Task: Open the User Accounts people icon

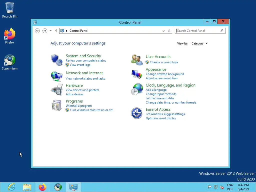Action: pyautogui.click(x=137, y=60)
